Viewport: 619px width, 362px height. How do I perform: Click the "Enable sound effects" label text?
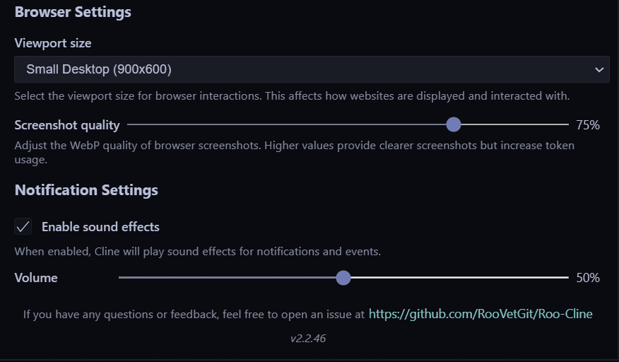pos(100,227)
